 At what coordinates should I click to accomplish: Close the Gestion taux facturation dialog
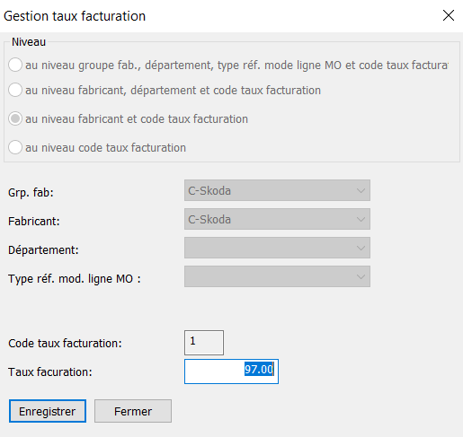[449, 15]
